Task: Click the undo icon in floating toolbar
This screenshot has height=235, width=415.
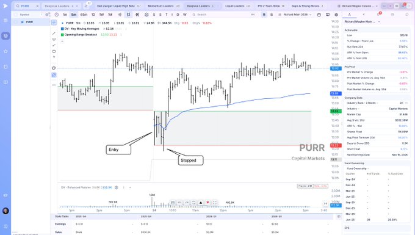Action: pos(179,203)
